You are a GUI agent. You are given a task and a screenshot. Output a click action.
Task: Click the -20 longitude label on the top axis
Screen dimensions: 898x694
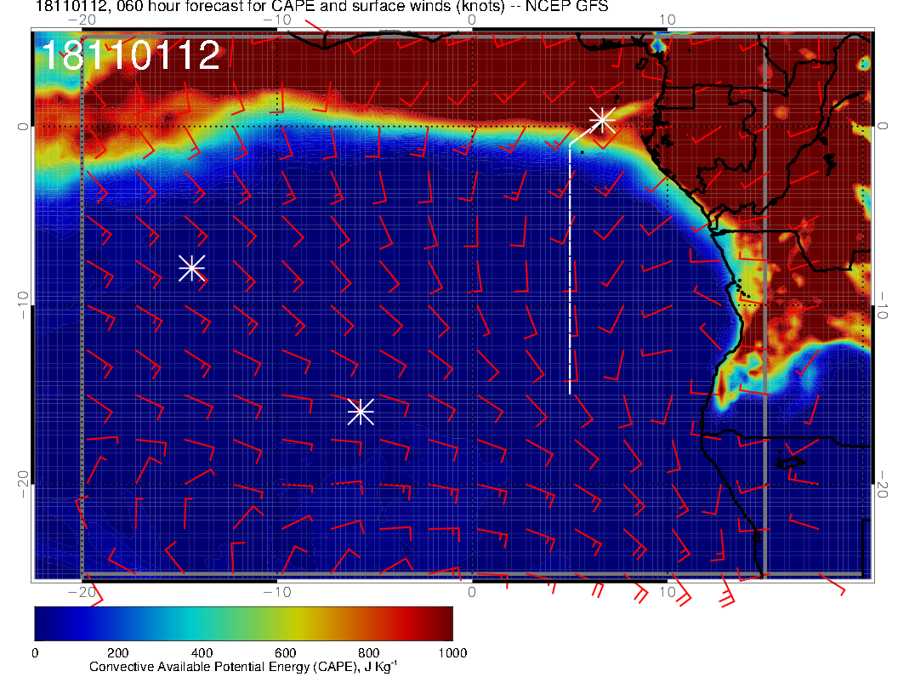81,20
